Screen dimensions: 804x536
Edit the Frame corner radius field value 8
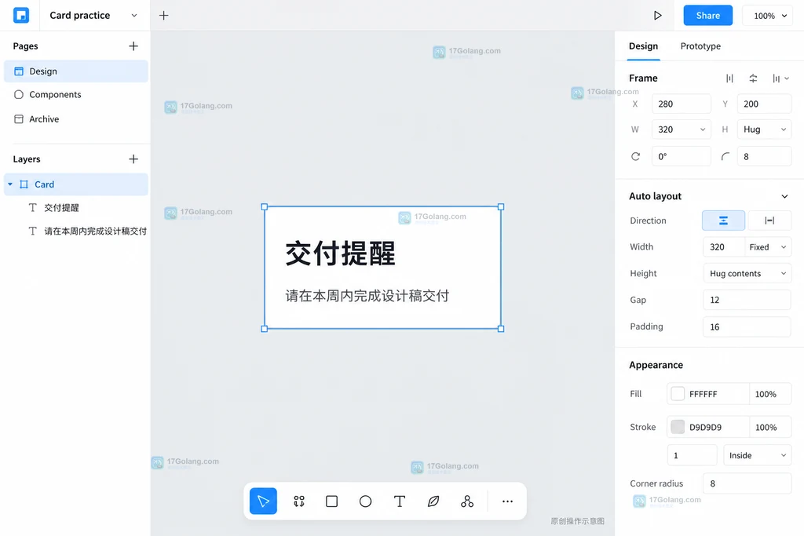point(764,156)
